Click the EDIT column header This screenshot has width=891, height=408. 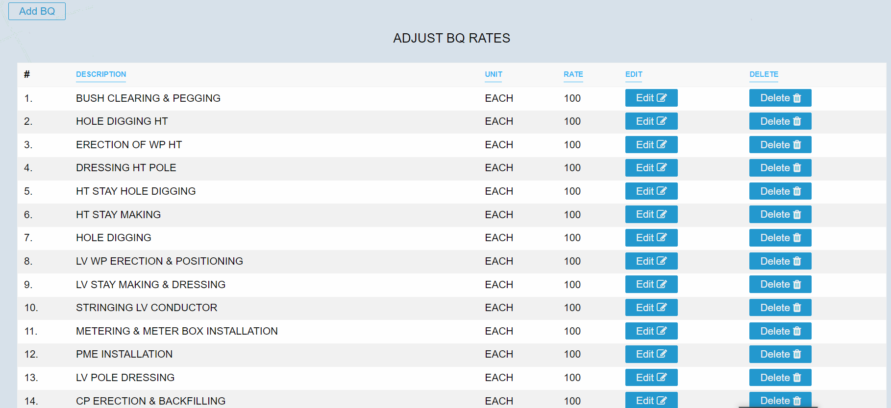coord(634,74)
